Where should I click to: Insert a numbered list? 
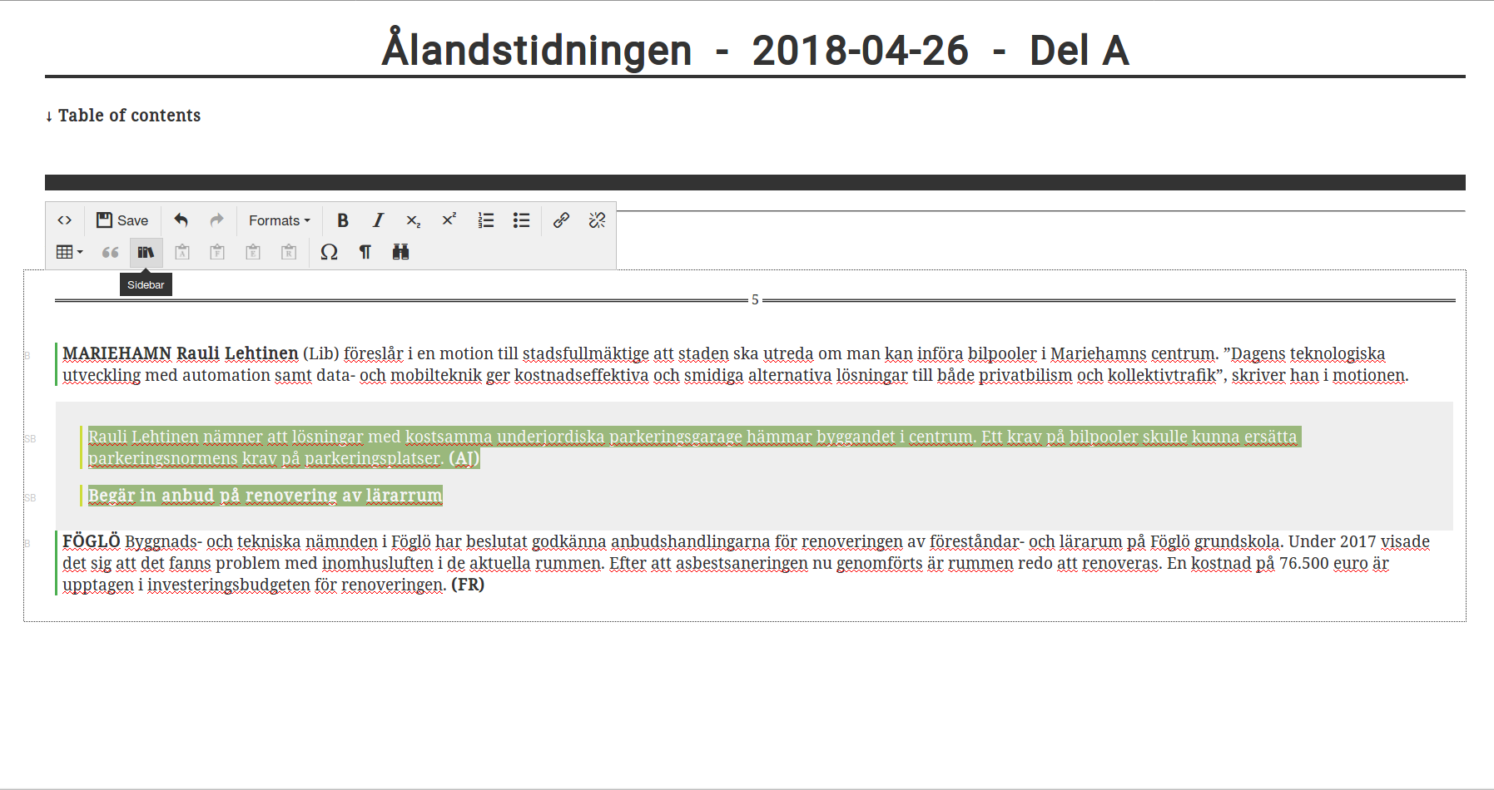(x=486, y=220)
